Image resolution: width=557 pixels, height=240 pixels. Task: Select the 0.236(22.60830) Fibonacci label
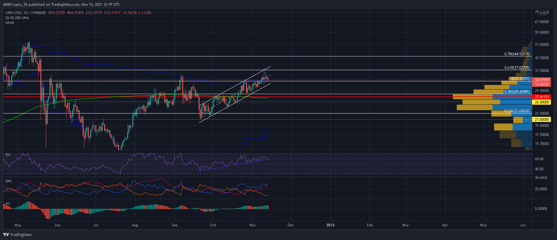(x=517, y=111)
